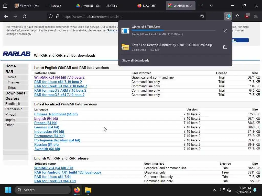This screenshot has height=196, width=262.
Task: Switch to the YTMND tab
Action: click(27, 6)
